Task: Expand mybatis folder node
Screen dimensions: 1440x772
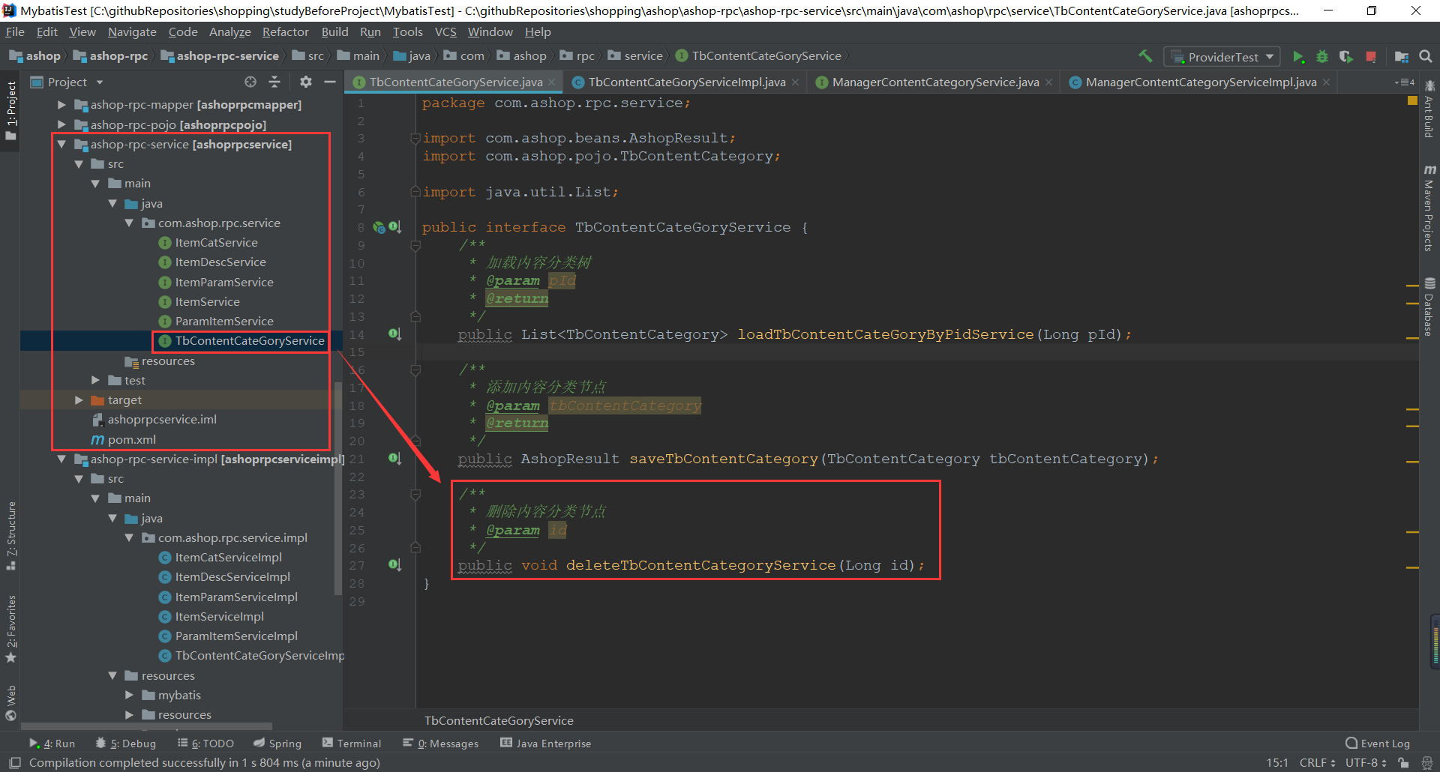Action: point(129,695)
